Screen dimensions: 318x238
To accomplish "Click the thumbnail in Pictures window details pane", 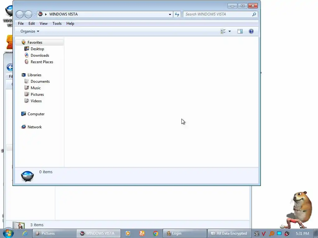I will click(x=18, y=225).
